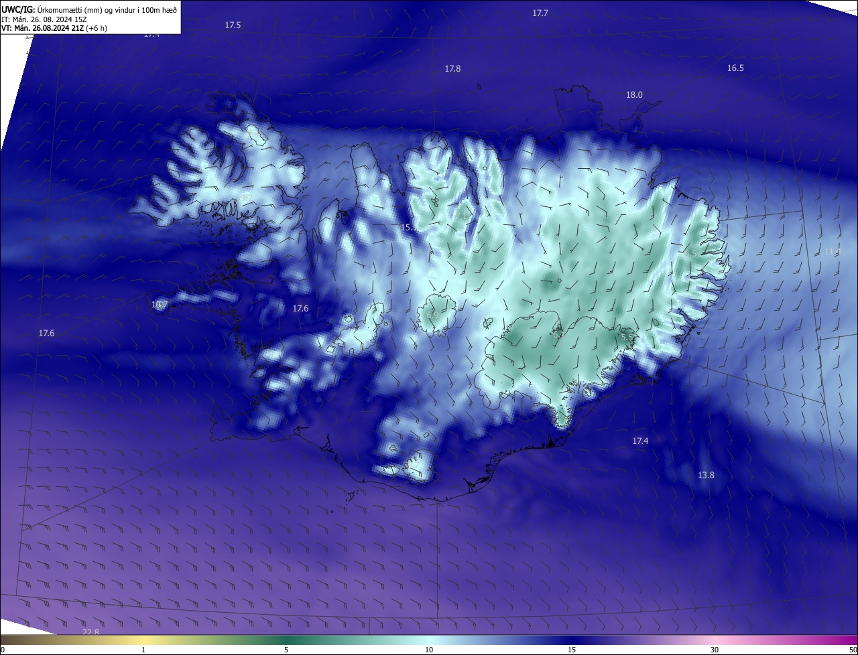
Task: Click the tick label 0 under the colour scale
Action: click(x=3, y=650)
